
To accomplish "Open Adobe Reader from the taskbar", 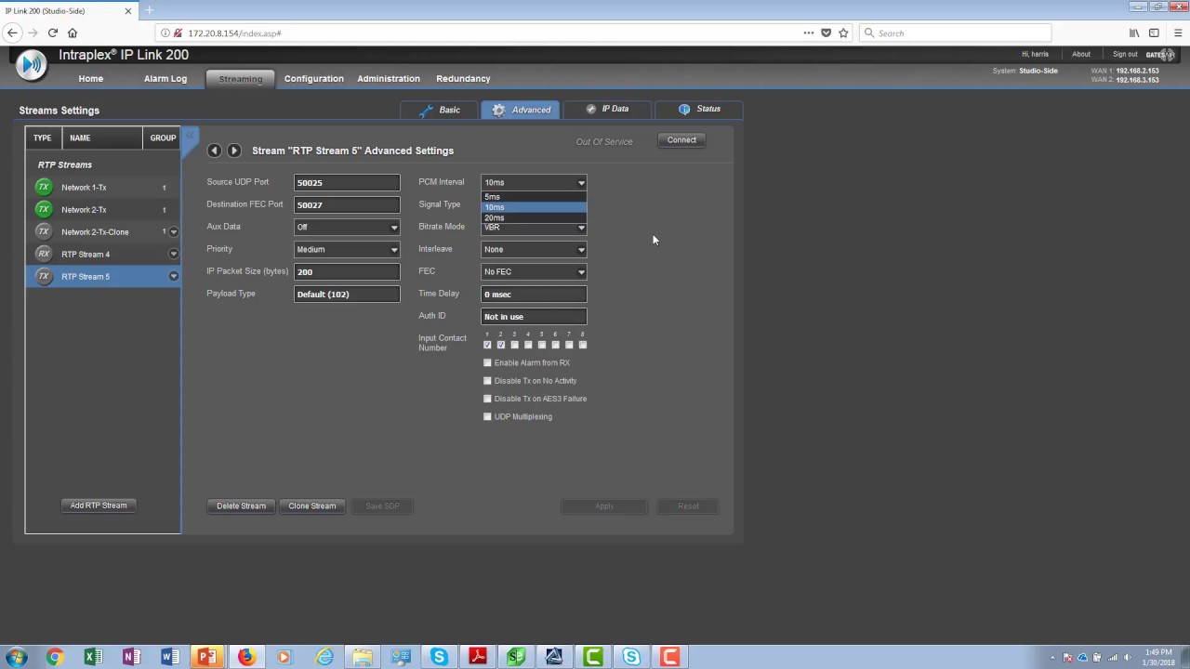I will [478, 657].
